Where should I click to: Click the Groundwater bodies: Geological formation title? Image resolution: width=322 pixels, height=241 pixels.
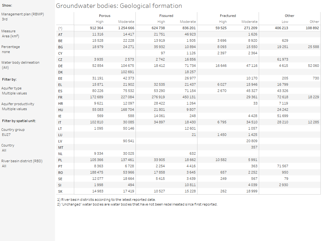[119, 6]
